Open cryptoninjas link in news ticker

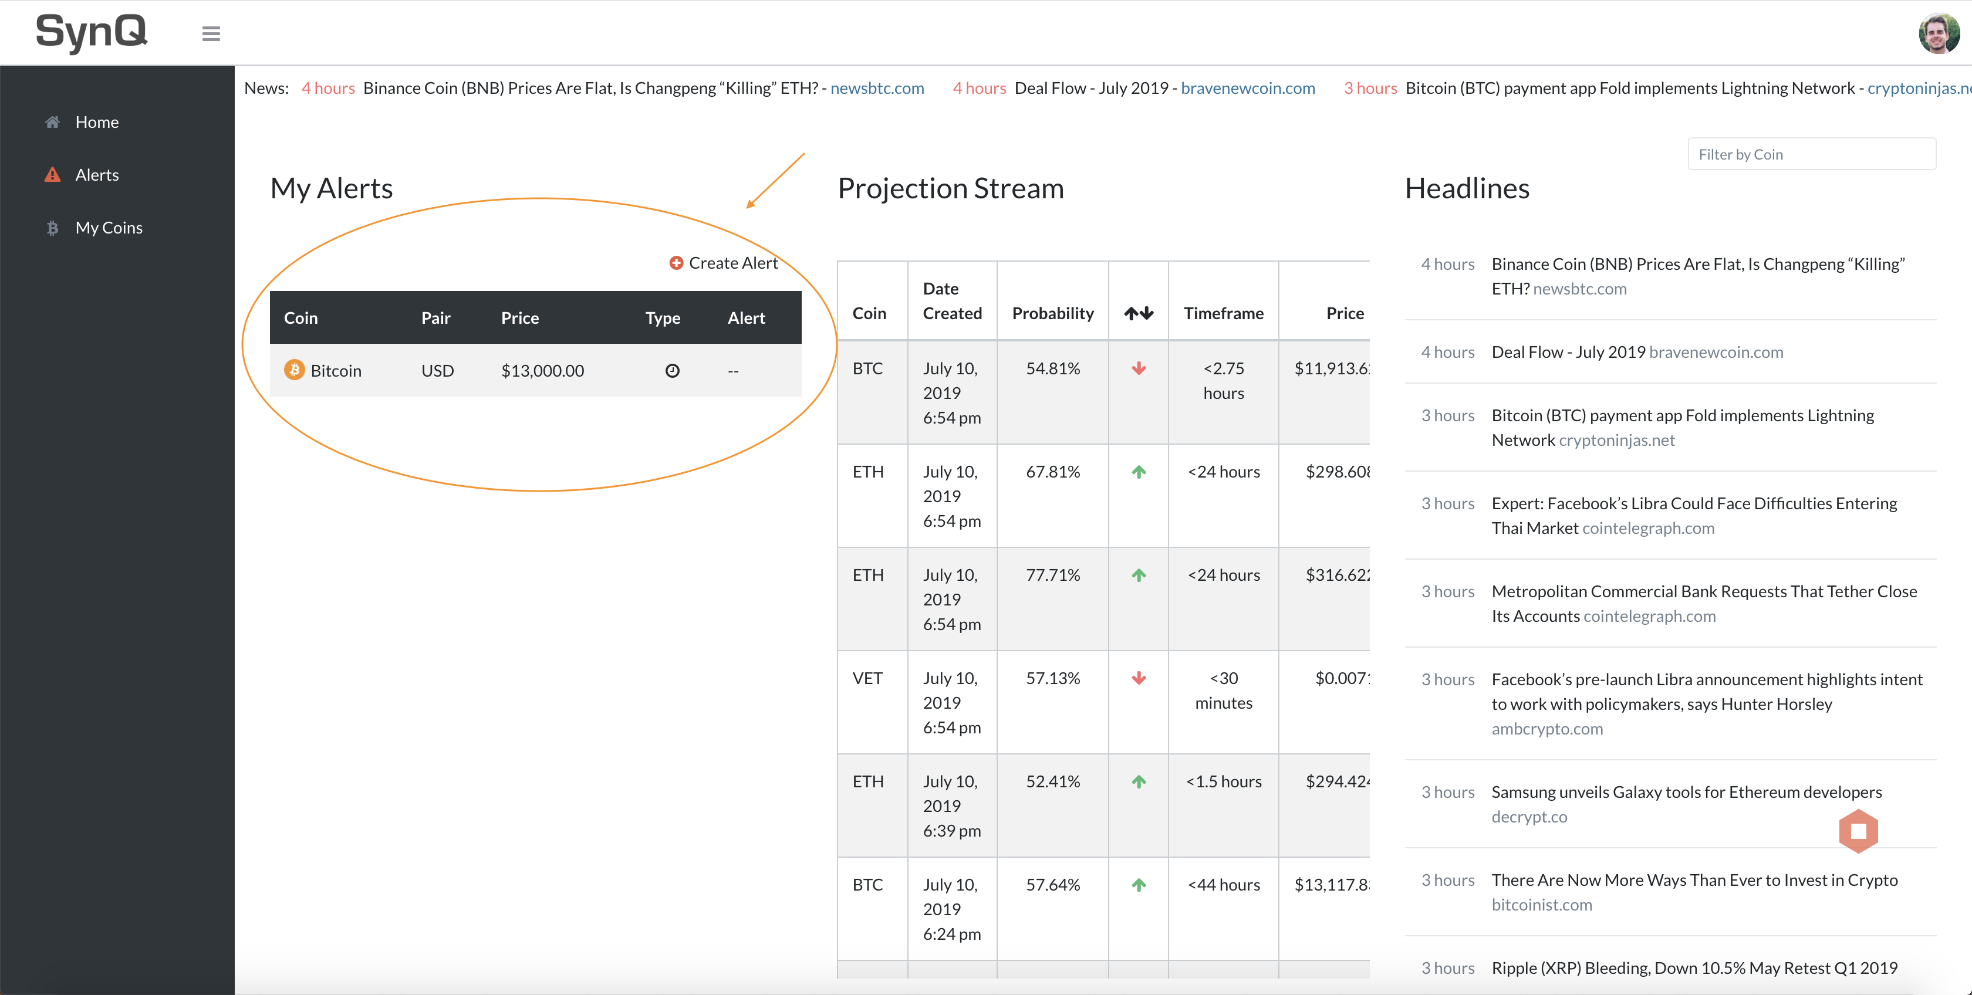pyautogui.click(x=1919, y=88)
